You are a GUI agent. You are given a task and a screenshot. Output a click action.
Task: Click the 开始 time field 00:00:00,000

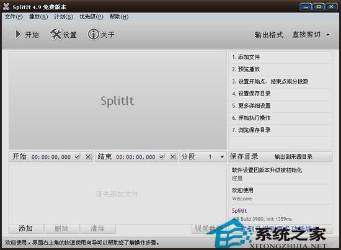point(51,157)
